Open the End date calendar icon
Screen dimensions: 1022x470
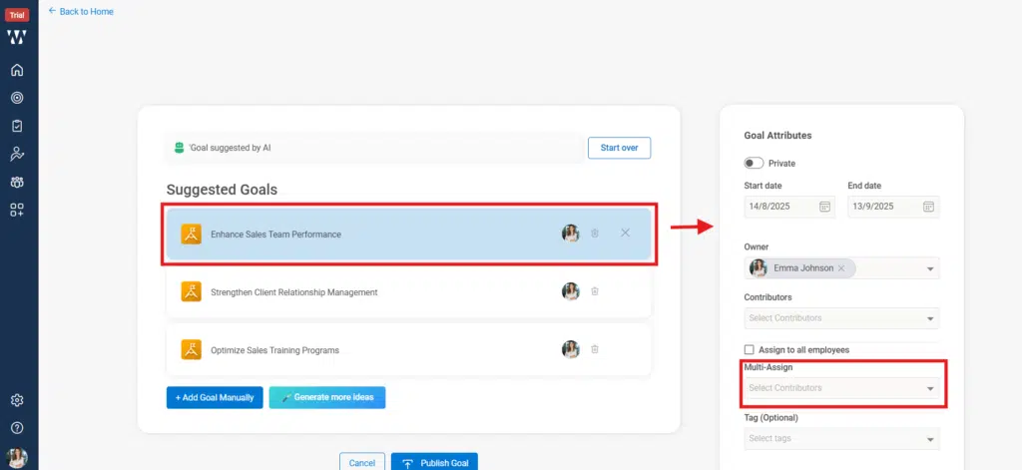pyautogui.click(x=929, y=207)
